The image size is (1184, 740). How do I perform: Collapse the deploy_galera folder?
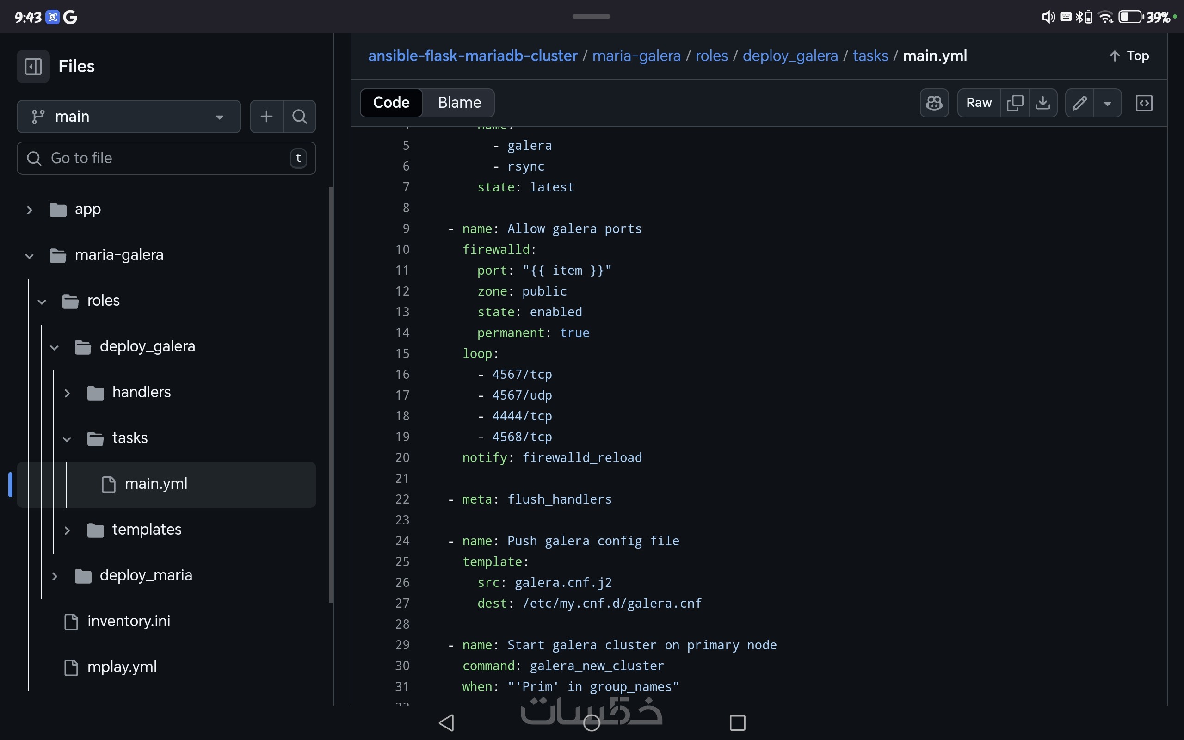pos(54,347)
